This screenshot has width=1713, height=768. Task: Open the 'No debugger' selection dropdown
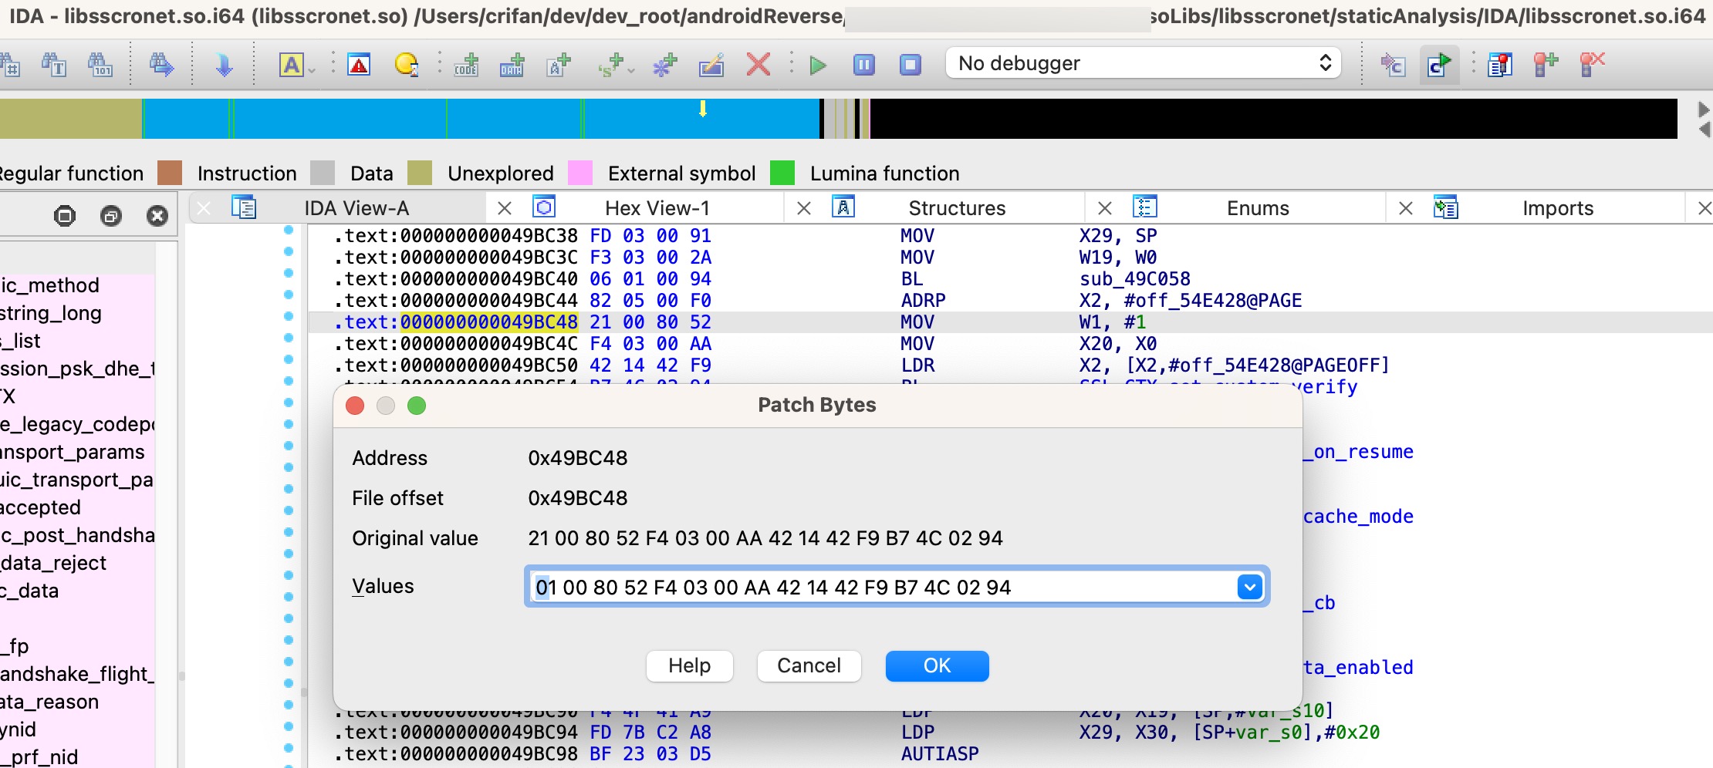click(x=1144, y=63)
